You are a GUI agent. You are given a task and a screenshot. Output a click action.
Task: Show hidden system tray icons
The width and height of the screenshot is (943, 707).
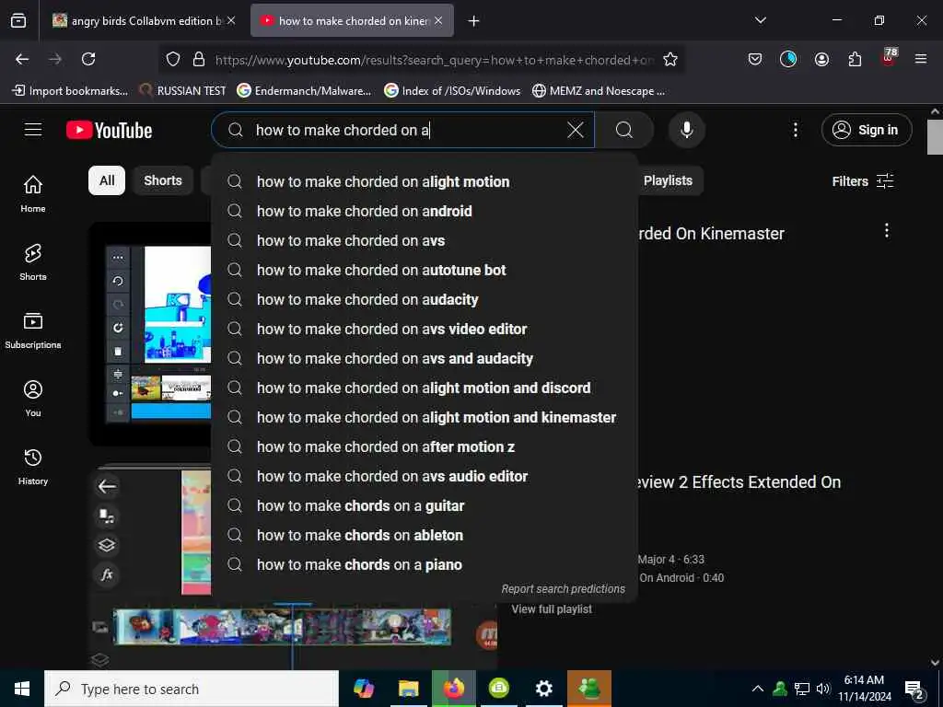[758, 689]
